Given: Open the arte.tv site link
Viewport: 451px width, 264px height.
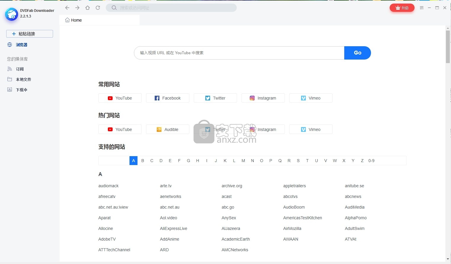Looking at the screenshot, I should (166, 186).
